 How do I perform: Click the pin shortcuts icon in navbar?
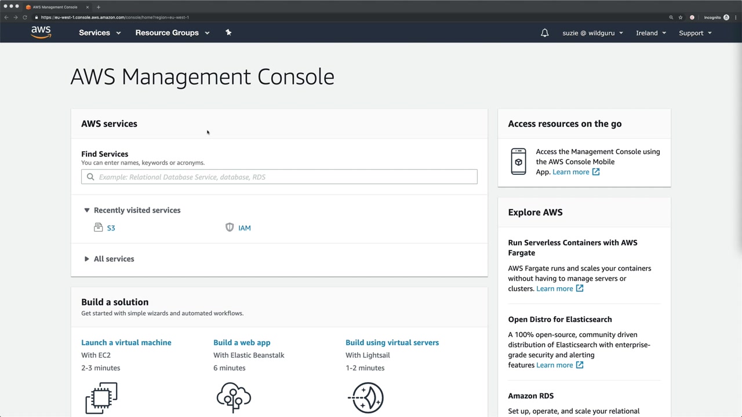pos(228,32)
